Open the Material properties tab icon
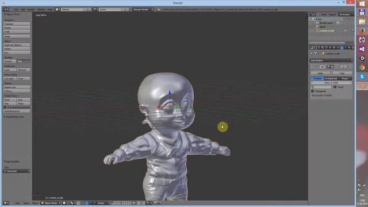The width and height of the screenshot is (368, 207). pos(349,48)
